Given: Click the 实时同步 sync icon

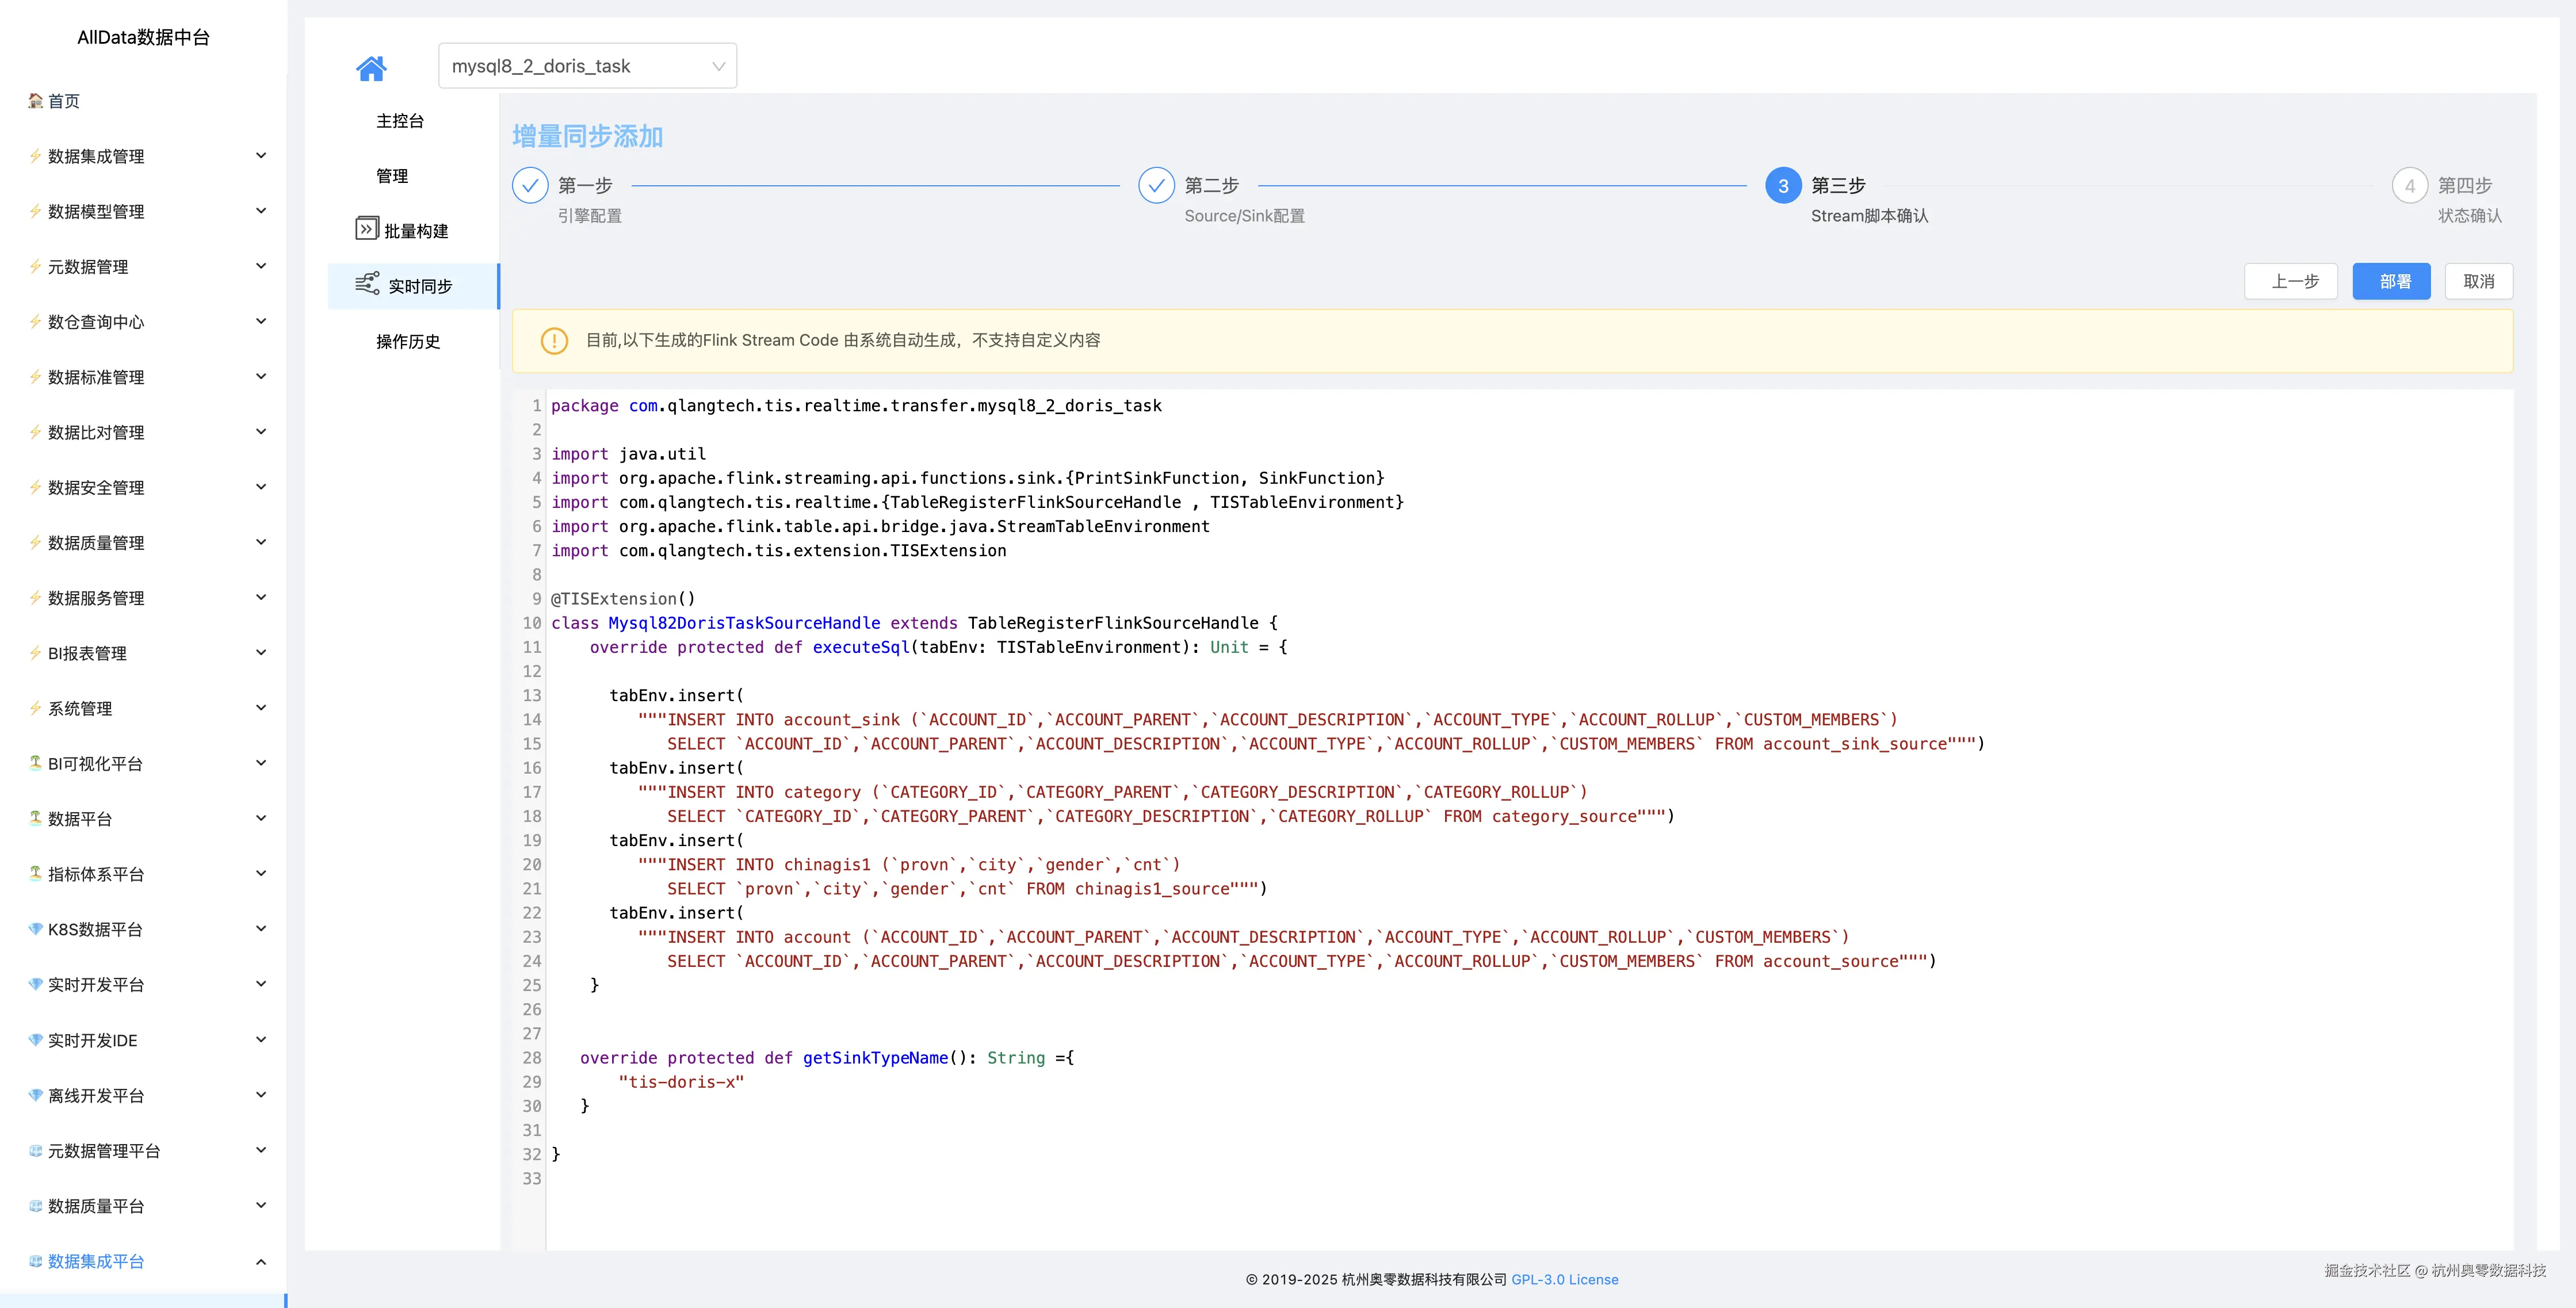Looking at the screenshot, I should click(367, 284).
